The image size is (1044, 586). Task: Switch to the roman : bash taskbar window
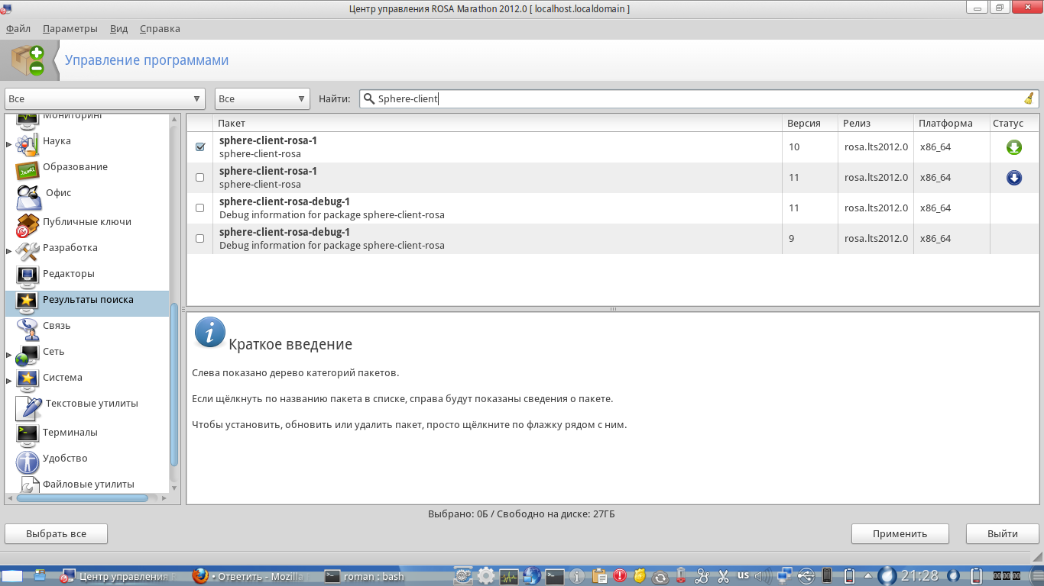[x=365, y=576]
